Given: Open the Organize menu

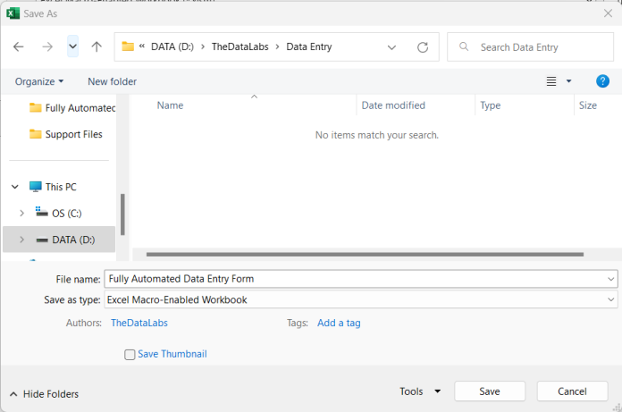Looking at the screenshot, I should [x=39, y=81].
